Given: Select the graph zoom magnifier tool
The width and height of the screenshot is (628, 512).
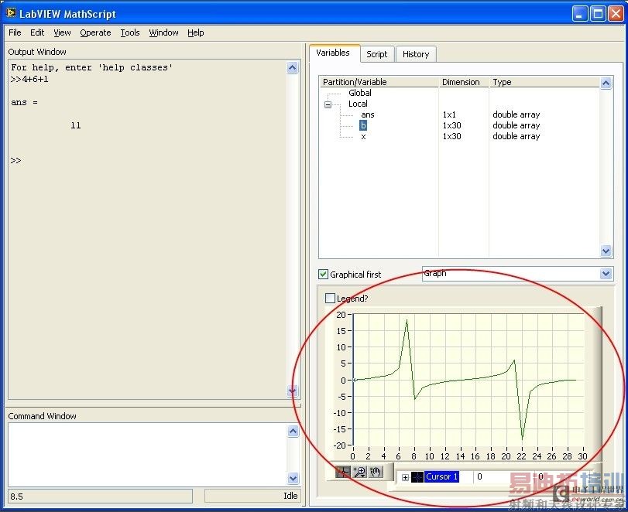Looking at the screenshot, I should (x=359, y=472).
